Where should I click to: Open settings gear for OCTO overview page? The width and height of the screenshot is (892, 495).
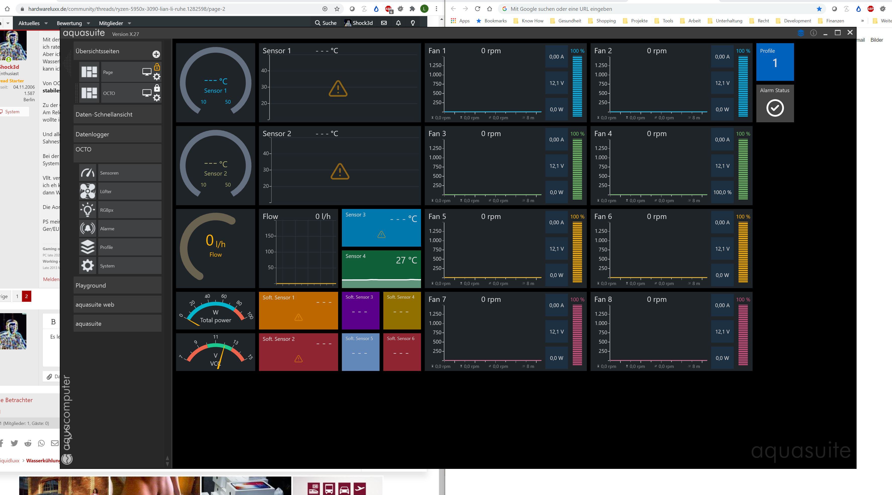pyautogui.click(x=157, y=98)
